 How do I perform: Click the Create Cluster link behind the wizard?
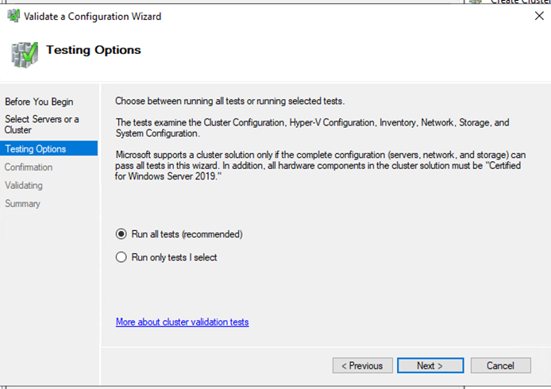(x=520, y=2)
